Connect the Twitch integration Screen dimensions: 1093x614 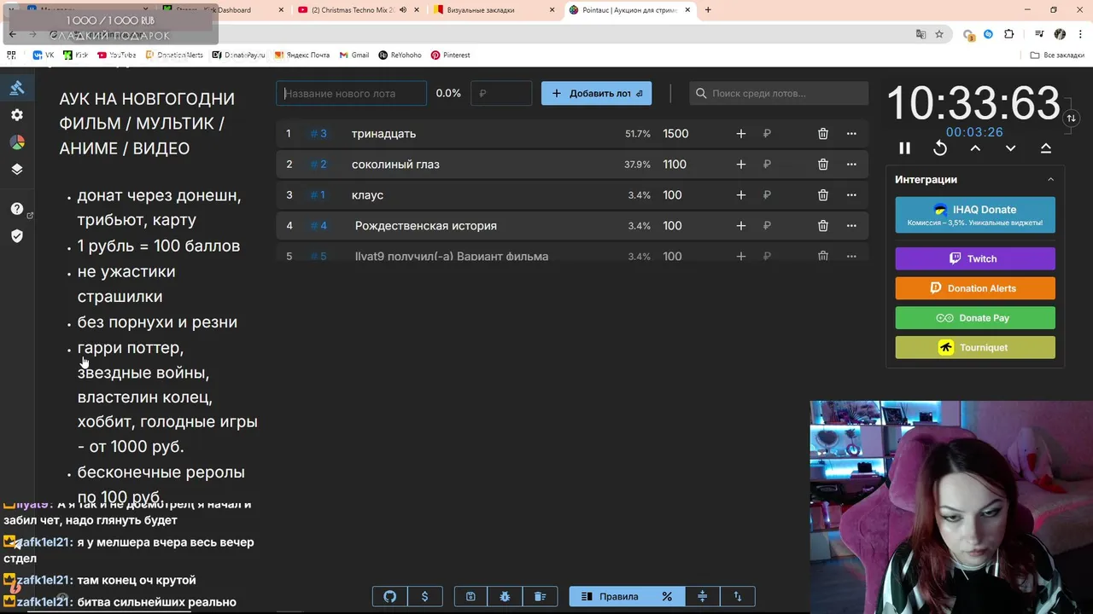[975, 258]
